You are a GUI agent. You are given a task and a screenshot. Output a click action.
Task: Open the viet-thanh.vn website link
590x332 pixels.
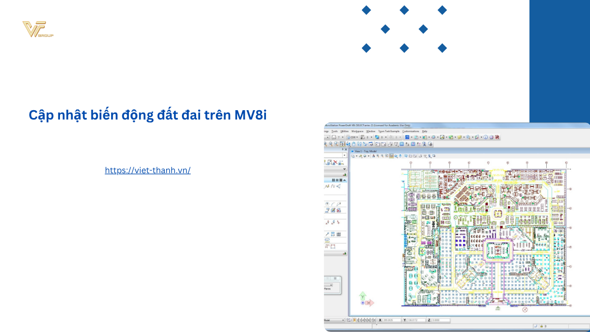click(x=147, y=170)
